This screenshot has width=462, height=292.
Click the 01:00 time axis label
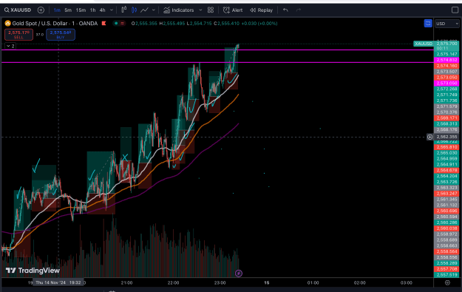[313, 282]
